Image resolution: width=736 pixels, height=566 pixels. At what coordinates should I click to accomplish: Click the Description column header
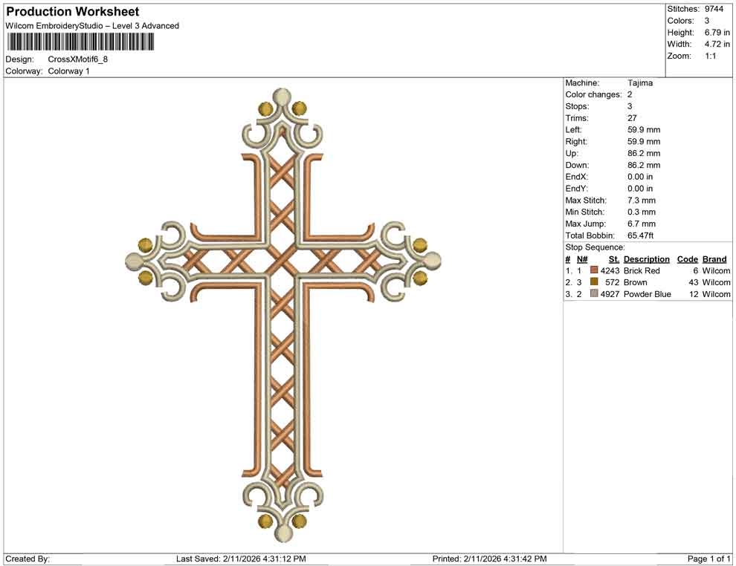[646, 258]
